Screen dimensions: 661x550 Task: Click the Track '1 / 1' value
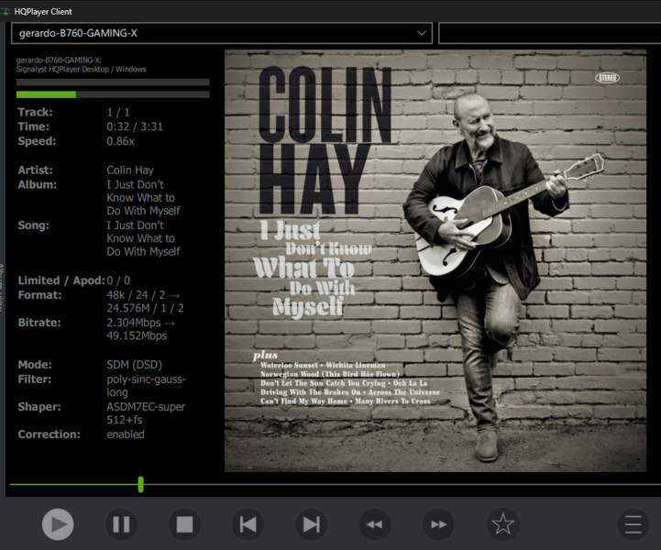[118, 112]
